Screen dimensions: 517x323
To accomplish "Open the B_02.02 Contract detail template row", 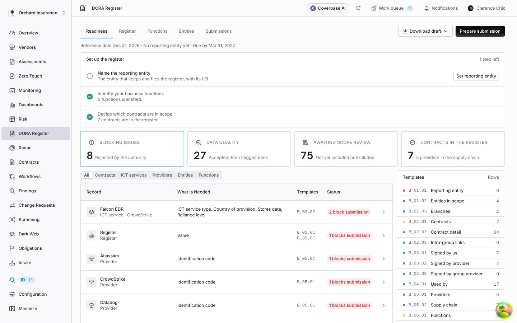I will (x=451, y=232).
